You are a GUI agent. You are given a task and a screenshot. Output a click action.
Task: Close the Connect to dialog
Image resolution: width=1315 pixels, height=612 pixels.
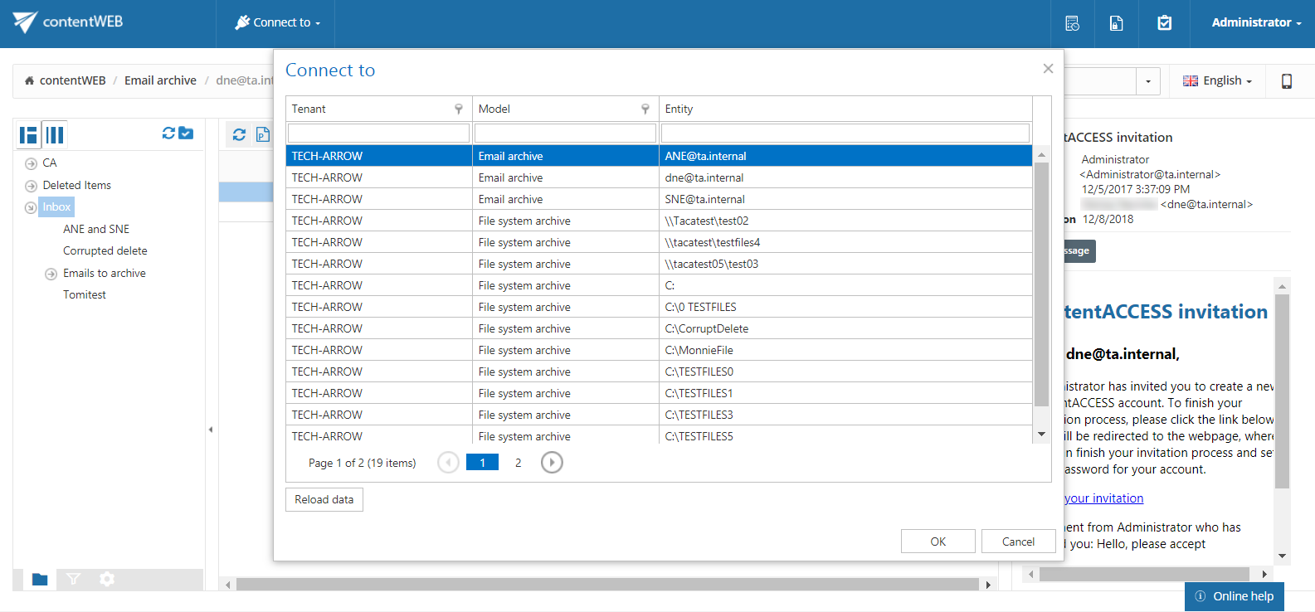[x=1048, y=69]
